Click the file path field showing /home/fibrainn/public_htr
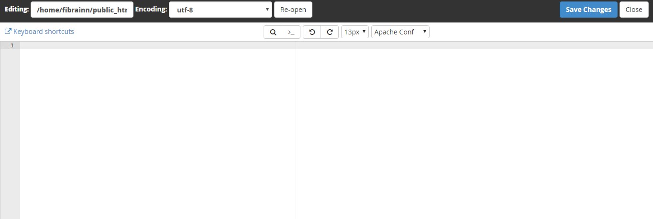653x219 pixels. click(x=82, y=10)
